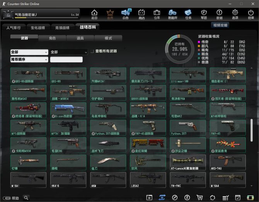Click the 精良 blue color swatch
The height and width of the screenshot is (202, 259).
199,54
